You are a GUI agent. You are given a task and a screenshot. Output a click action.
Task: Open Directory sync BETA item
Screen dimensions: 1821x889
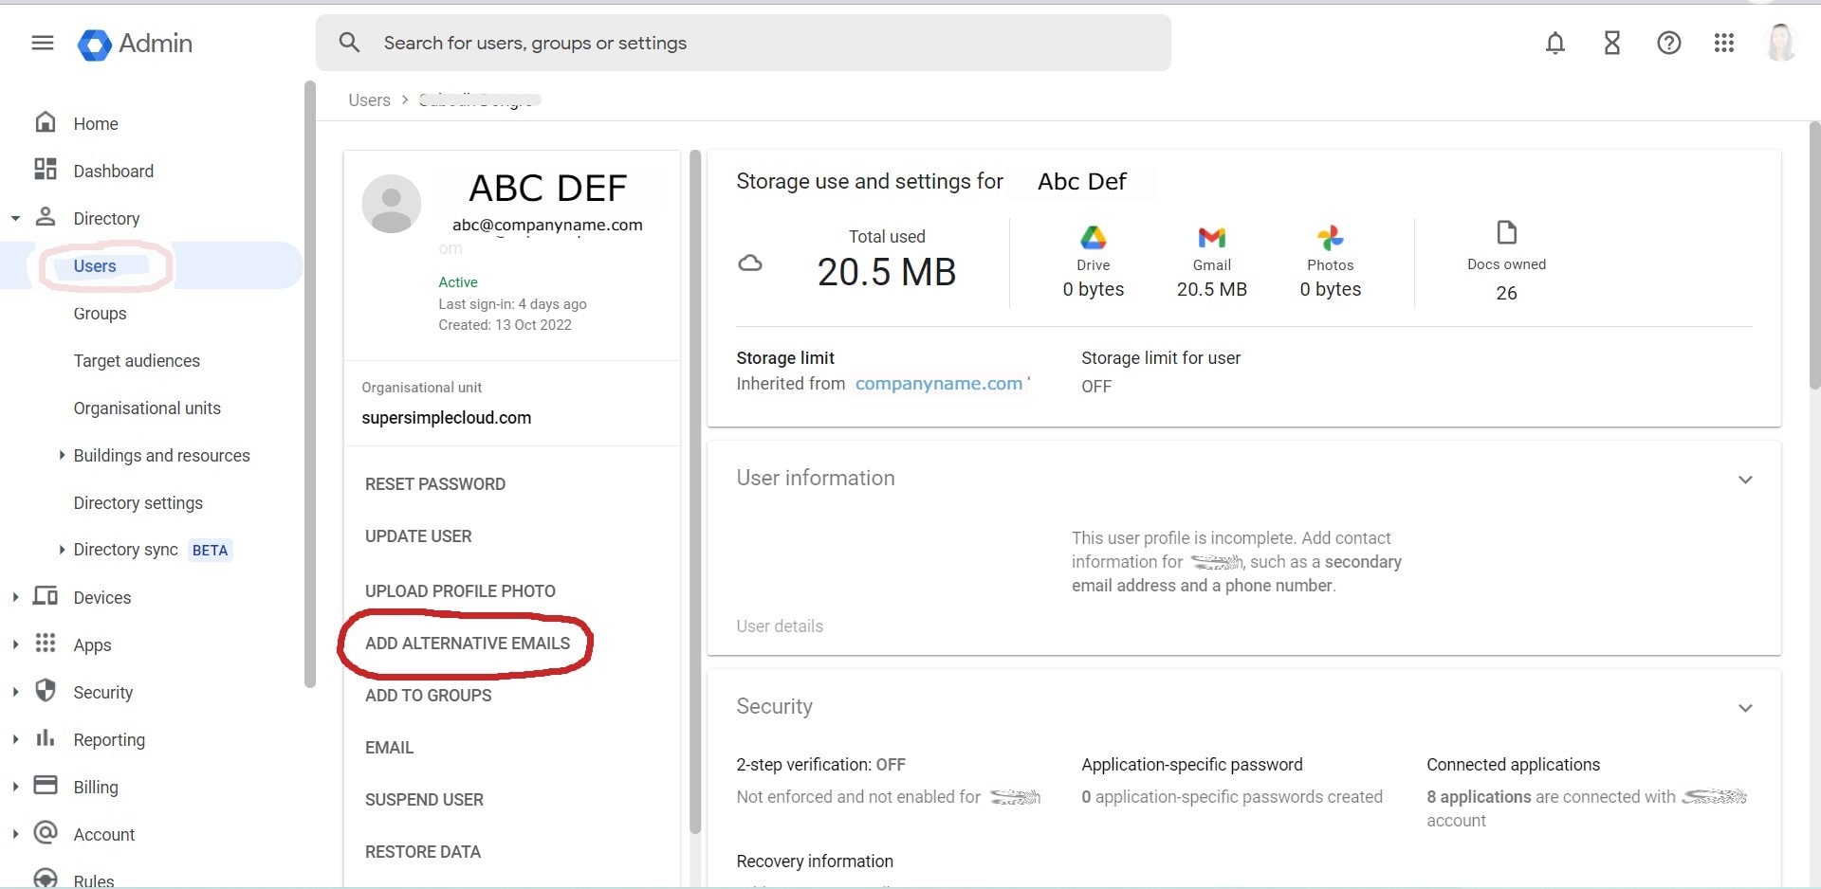click(152, 550)
